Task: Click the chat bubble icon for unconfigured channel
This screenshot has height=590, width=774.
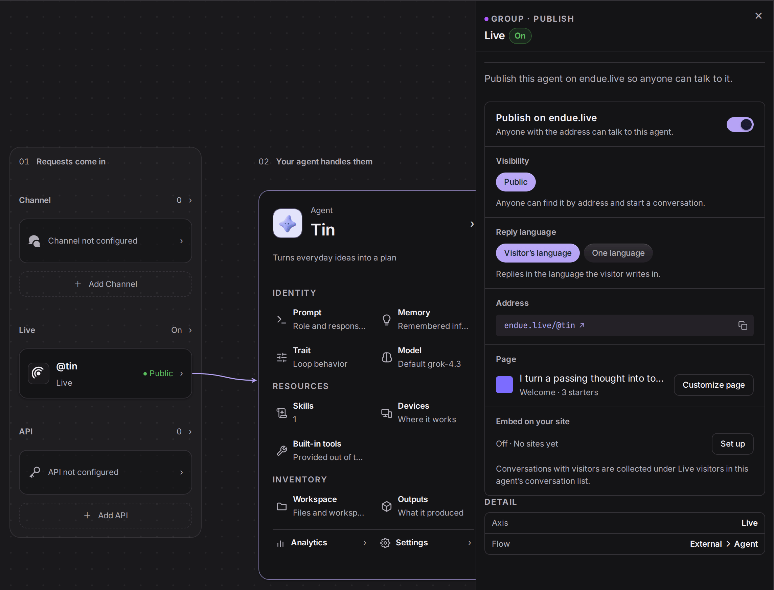Action: 34,241
